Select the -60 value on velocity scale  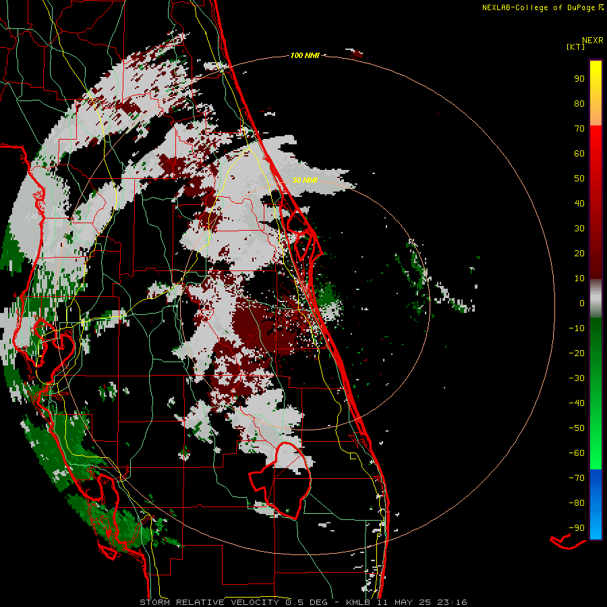click(x=577, y=453)
